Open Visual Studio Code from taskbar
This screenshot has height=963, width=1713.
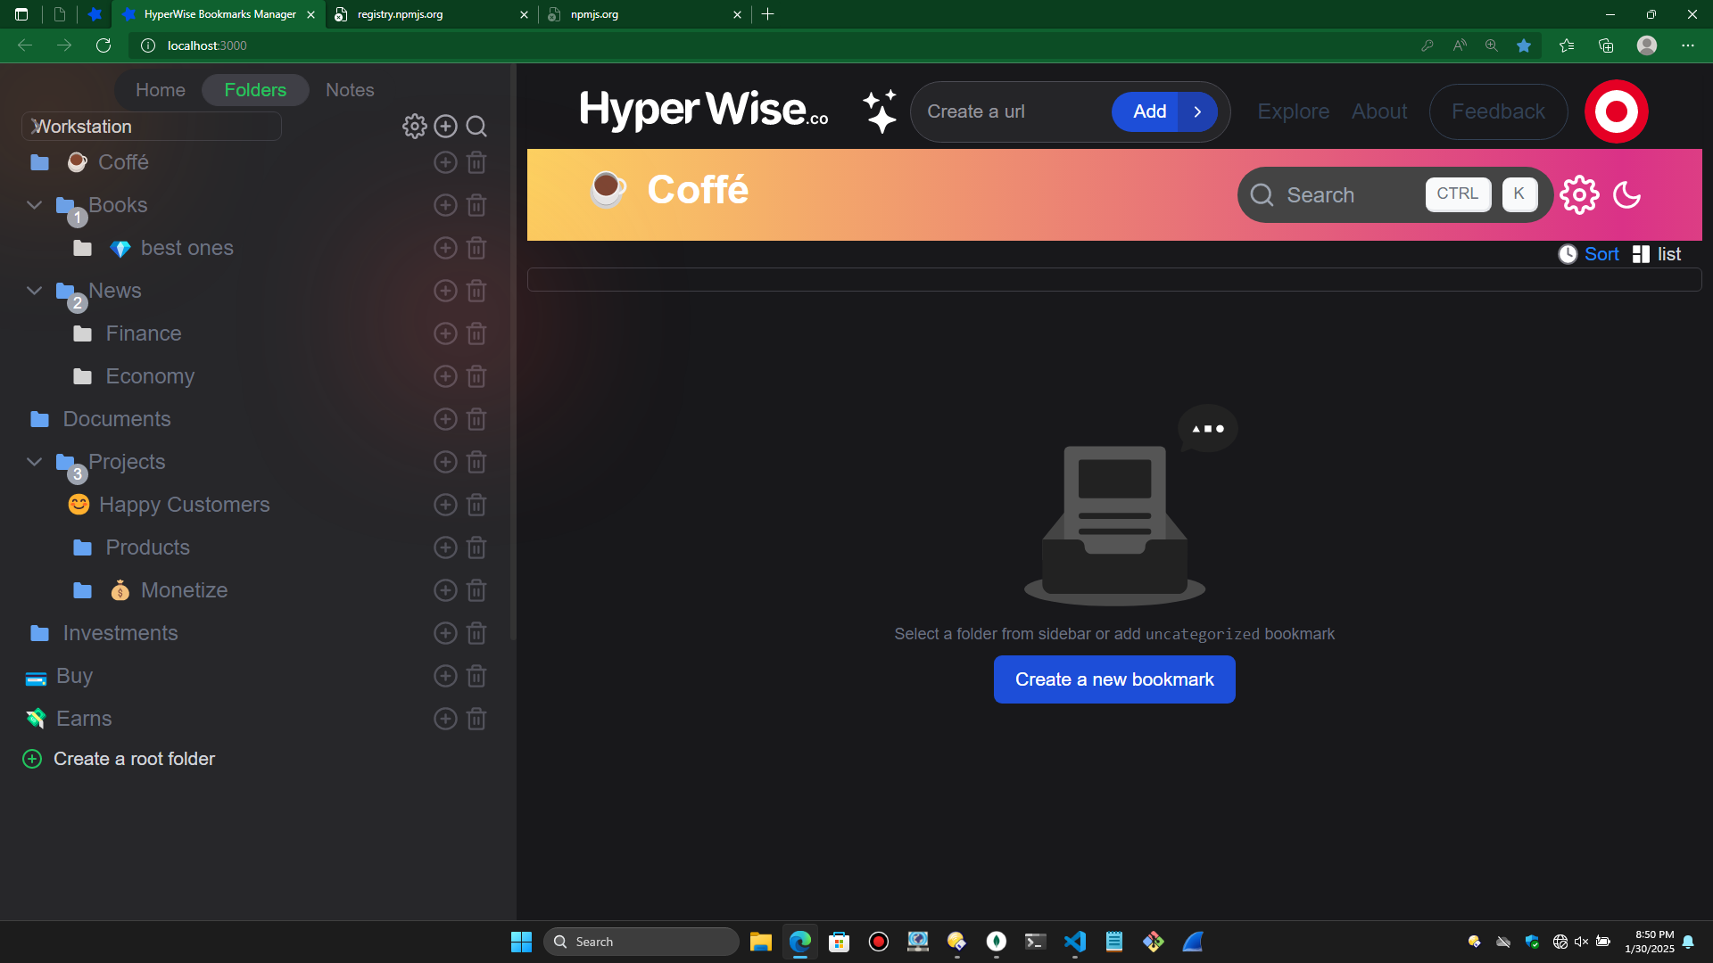1074,942
